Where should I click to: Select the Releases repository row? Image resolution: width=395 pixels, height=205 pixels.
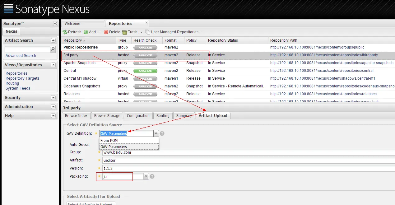(x=228, y=94)
